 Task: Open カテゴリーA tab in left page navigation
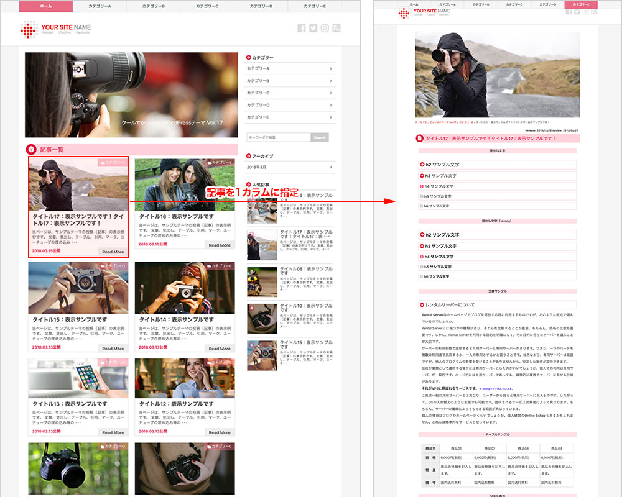pyautogui.click(x=100, y=6)
